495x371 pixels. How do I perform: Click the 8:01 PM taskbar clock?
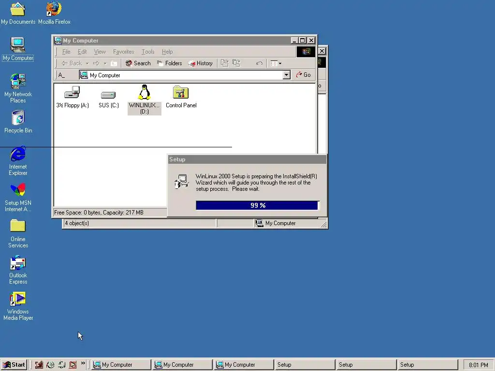pyautogui.click(x=478, y=365)
